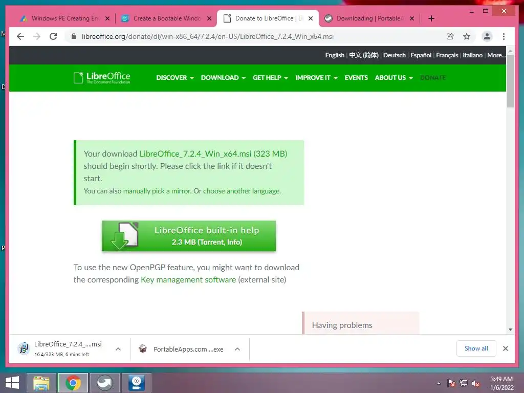Image resolution: width=524 pixels, height=393 pixels.
Task: Open a new browser tab
Action: click(x=431, y=18)
